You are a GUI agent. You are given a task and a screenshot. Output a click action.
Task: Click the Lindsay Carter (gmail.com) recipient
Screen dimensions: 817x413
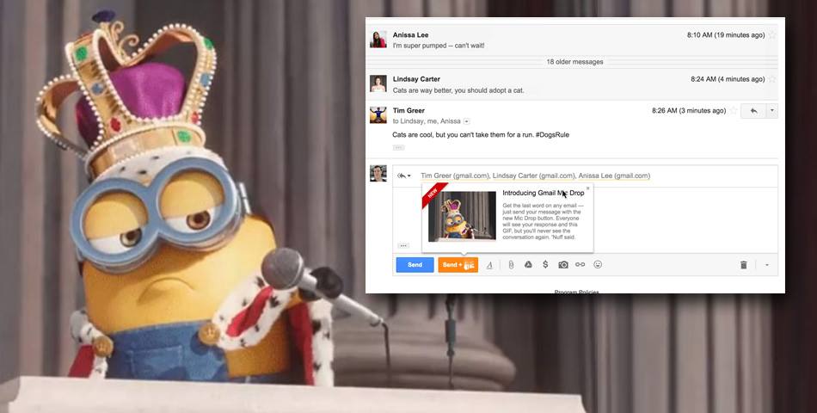533,176
